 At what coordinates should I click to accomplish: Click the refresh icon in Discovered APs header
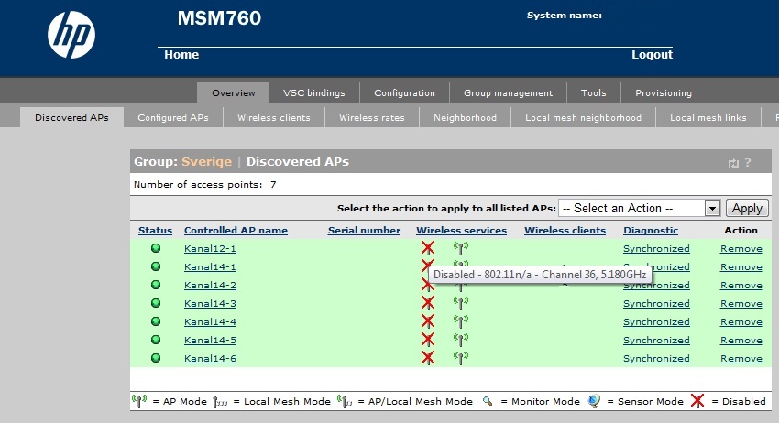pyautogui.click(x=733, y=163)
